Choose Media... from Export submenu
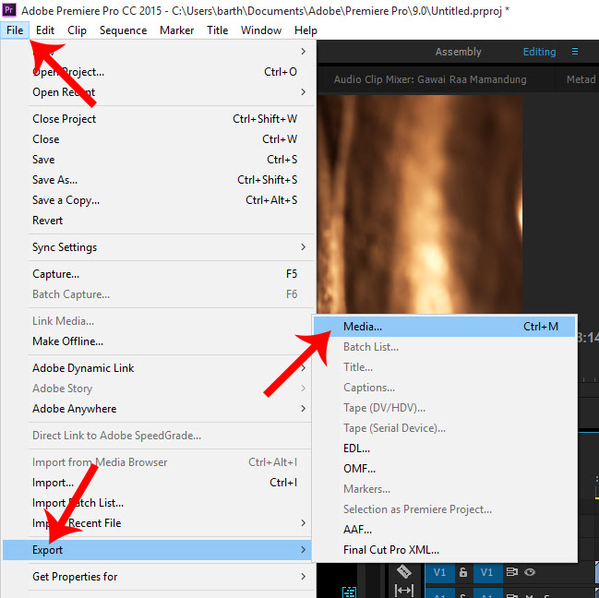This screenshot has width=599, height=598. coord(444,327)
